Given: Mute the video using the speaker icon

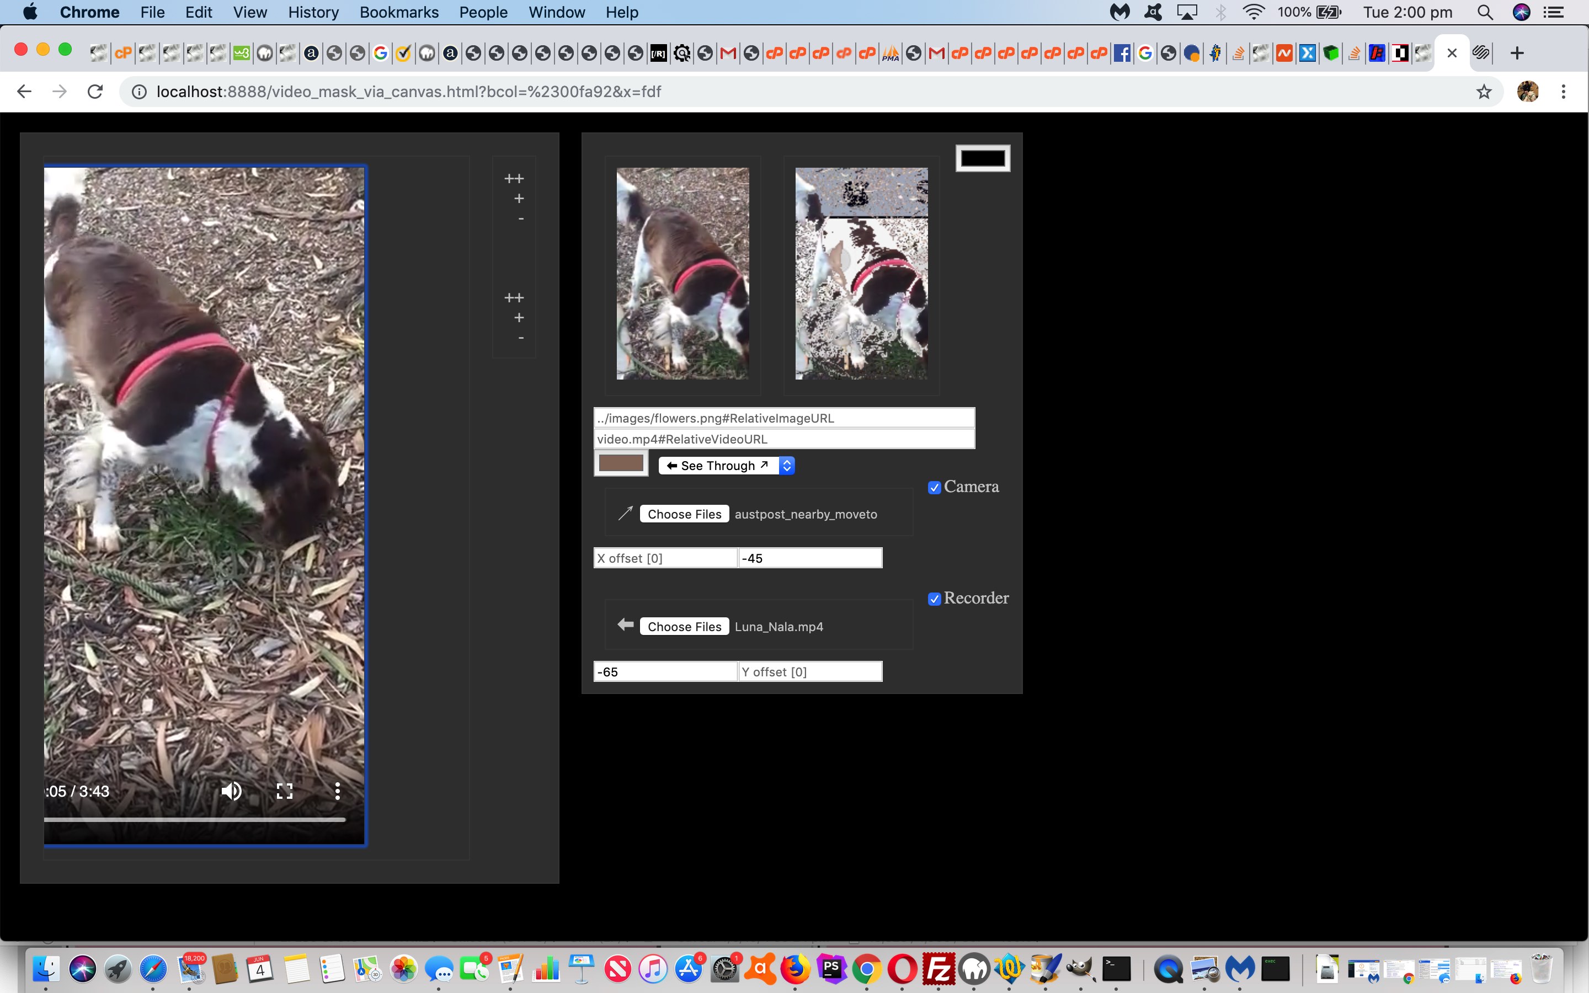Looking at the screenshot, I should coord(231,792).
